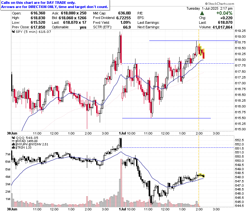Click the '1 Jul 10:00' label under the SPY chart
This screenshot has width=251, height=212.
(x=127, y=133)
